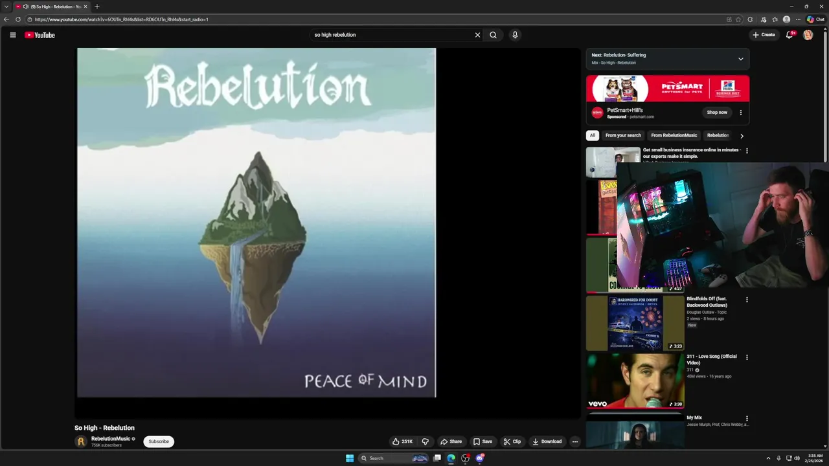Open options for business insurance ad
Screen dimensions: 829x466
[747, 151]
